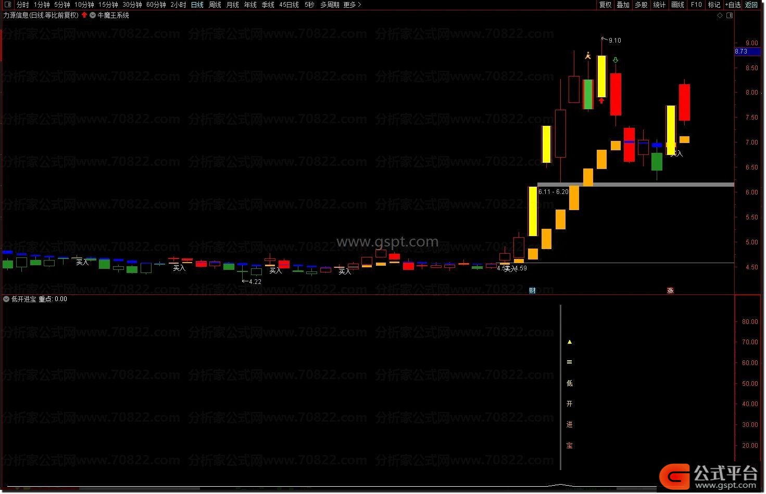Select the 10分钟 period
The image size is (766, 494).
pyautogui.click(x=84, y=5)
